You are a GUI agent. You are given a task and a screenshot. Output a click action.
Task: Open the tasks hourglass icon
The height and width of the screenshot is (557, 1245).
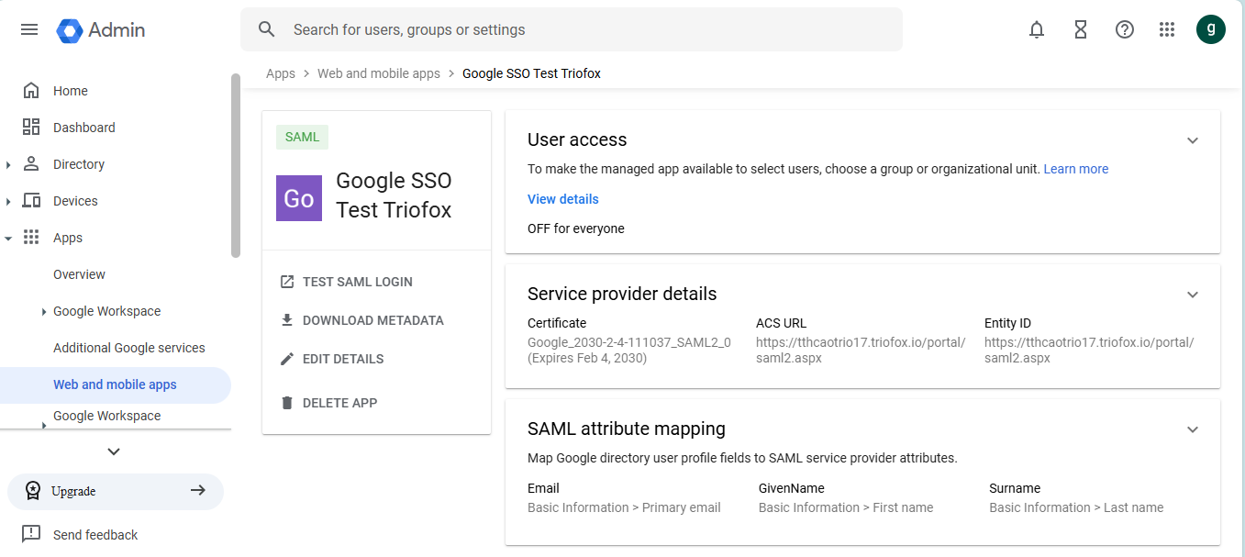1081,29
